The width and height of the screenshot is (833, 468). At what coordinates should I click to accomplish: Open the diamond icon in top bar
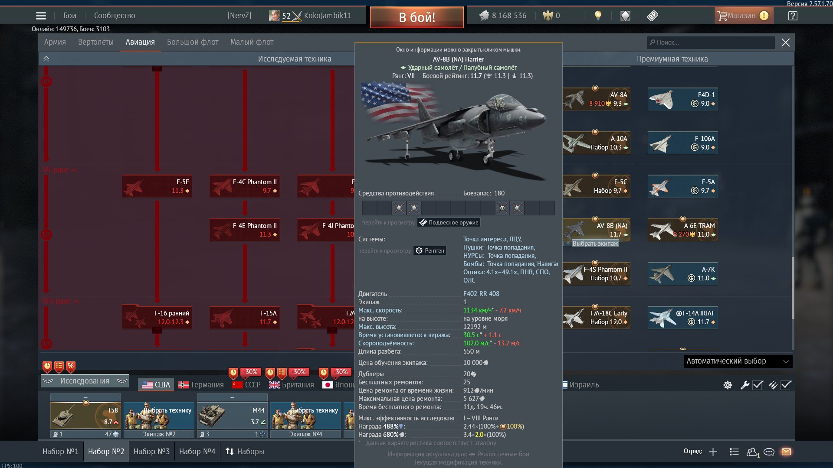click(x=625, y=16)
